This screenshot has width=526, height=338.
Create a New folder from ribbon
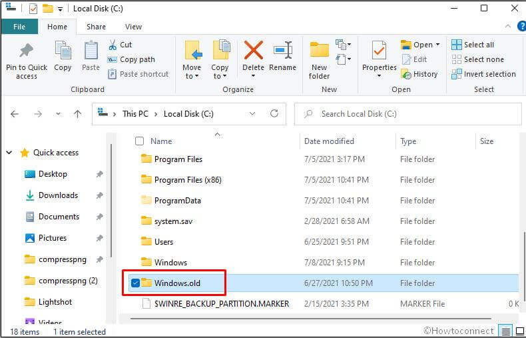coord(319,61)
